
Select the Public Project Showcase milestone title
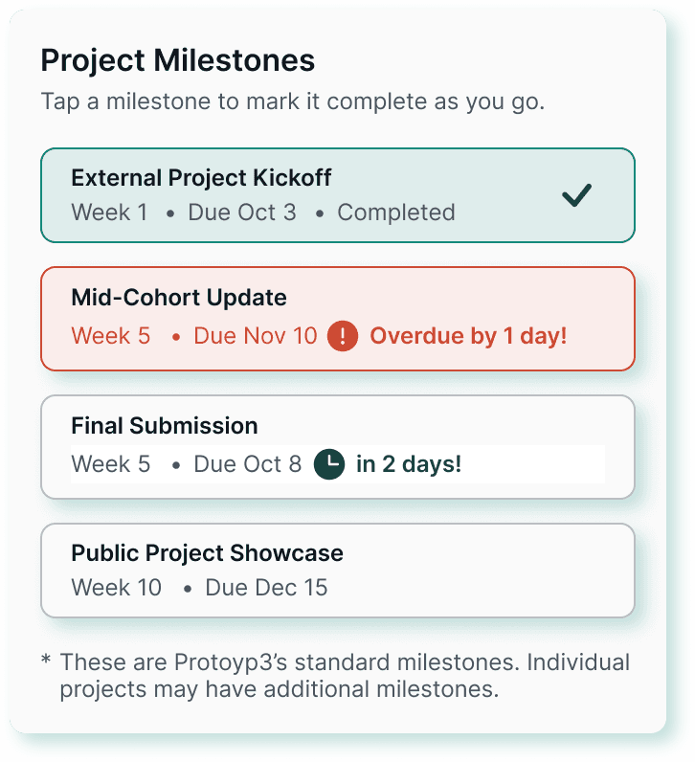[x=207, y=553]
